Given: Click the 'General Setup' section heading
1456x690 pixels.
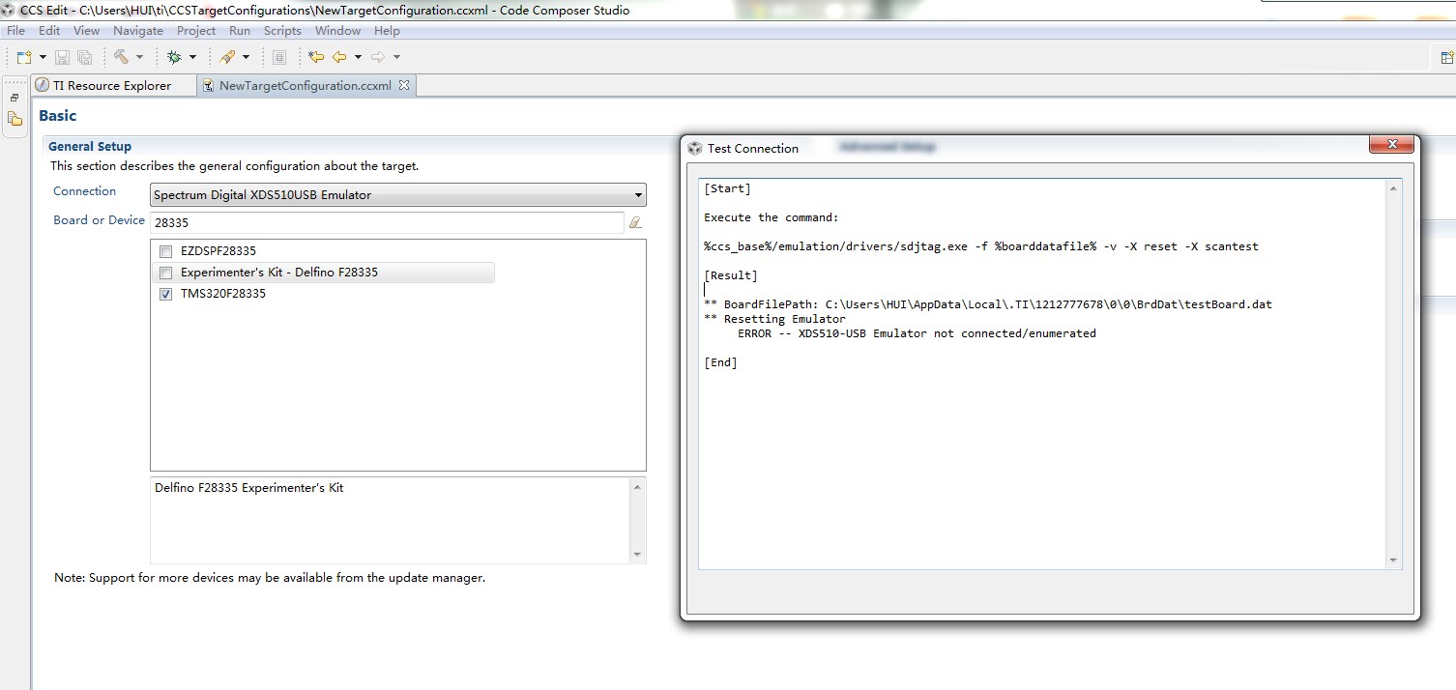Looking at the screenshot, I should point(90,147).
